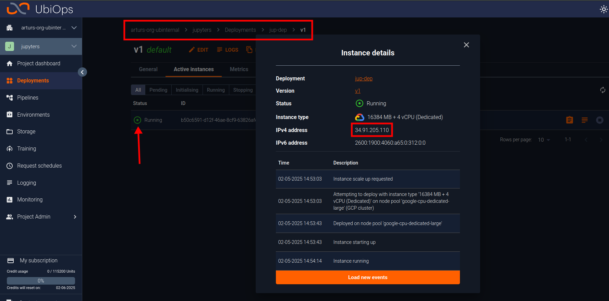Expand Project Admin submenu arrow
Image resolution: width=609 pixels, height=301 pixels.
click(x=75, y=217)
